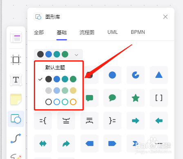Insert the green star shape

(x=136, y=98)
